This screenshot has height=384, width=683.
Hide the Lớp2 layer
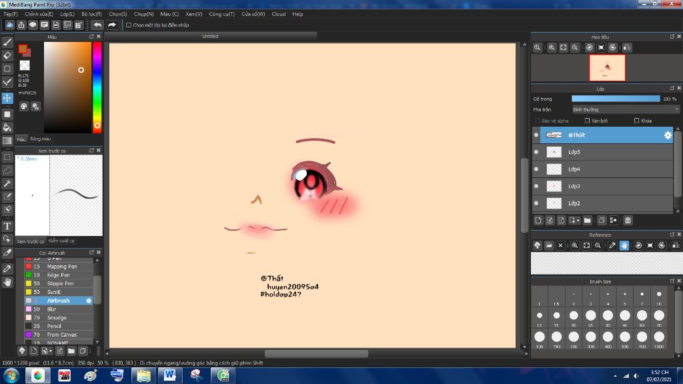pos(536,203)
